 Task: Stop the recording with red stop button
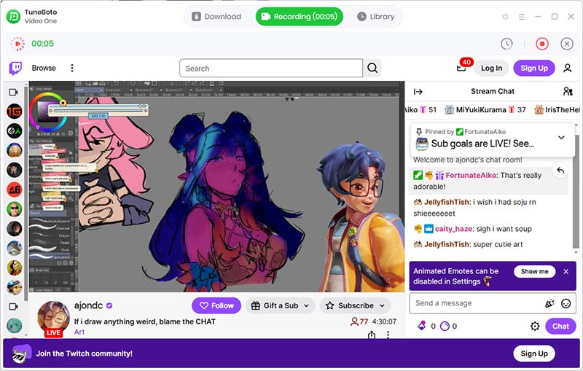542,44
